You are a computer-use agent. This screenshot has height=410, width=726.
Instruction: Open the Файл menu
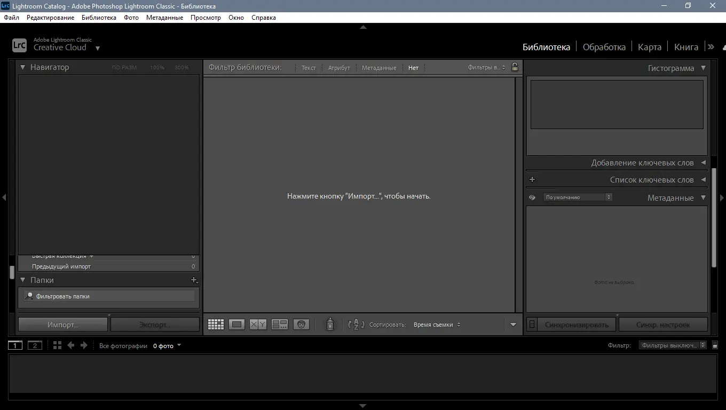[11, 18]
